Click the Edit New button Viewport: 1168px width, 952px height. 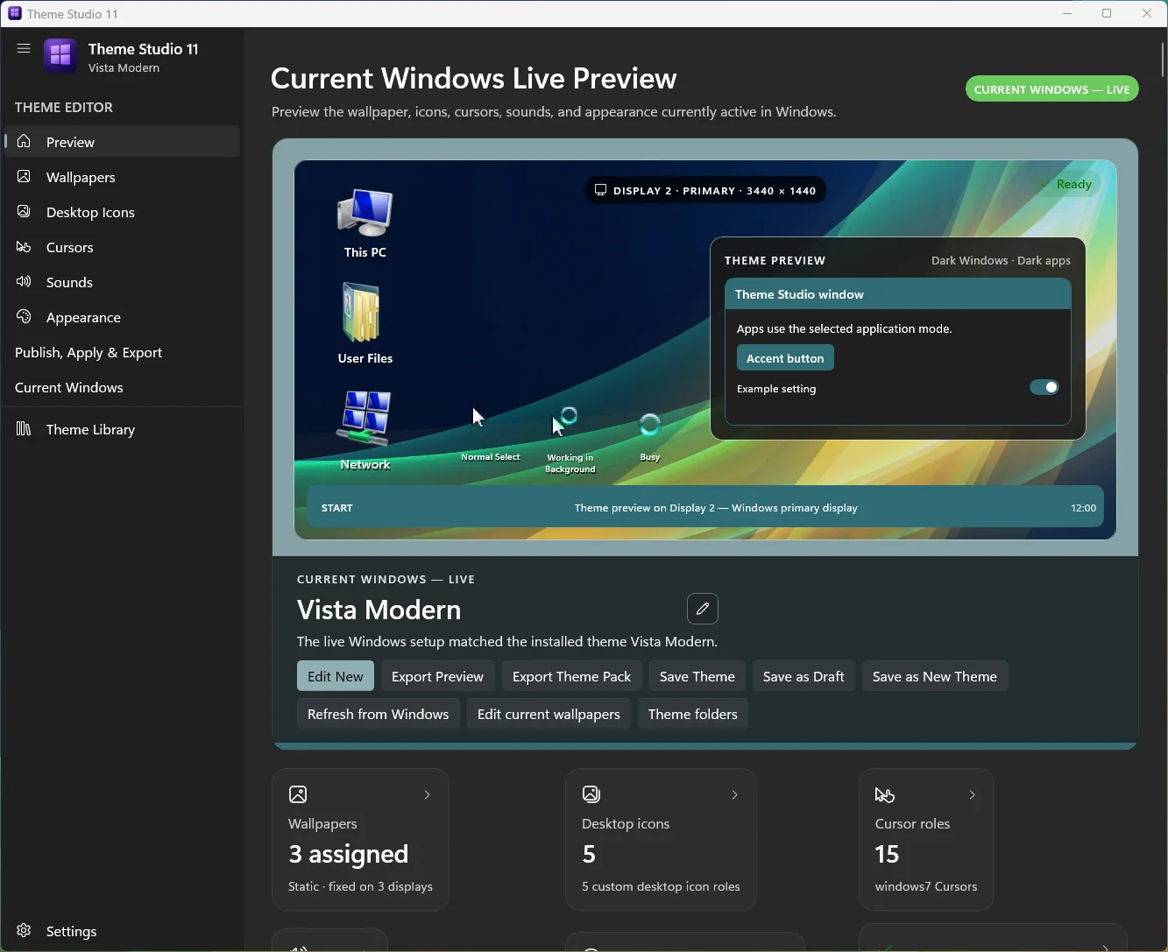click(x=336, y=676)
